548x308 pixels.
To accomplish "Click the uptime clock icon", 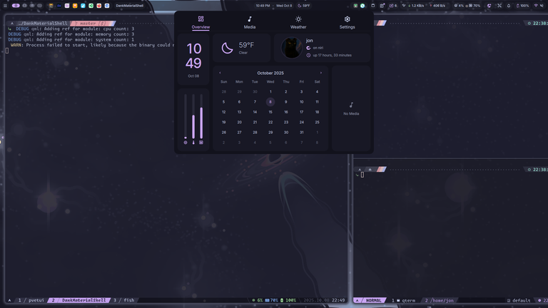I will point(308,55).
